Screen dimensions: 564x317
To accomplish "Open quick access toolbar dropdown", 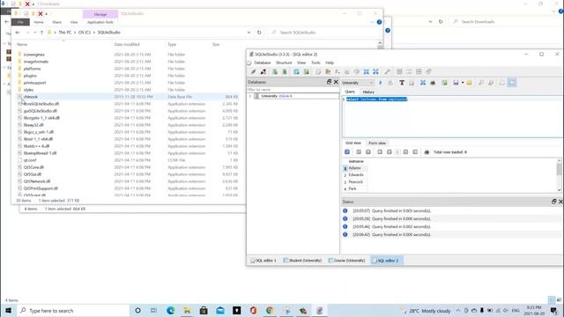I will [x=47, y=14].
